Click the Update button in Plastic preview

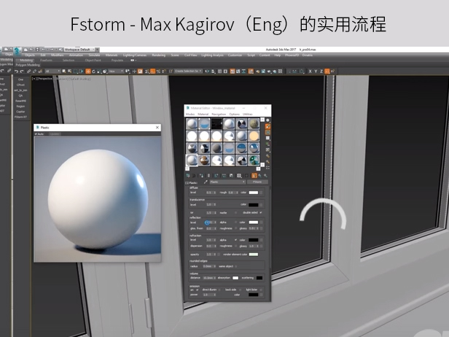(55, 134)
